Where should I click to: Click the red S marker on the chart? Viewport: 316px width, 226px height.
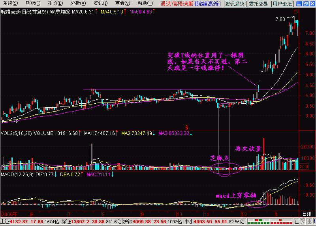pos(186,127)
